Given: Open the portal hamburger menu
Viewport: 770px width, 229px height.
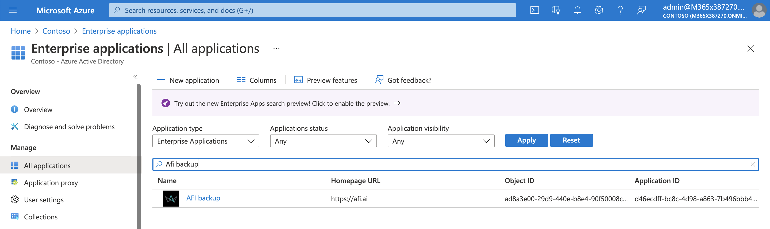Looking at the screenshot, I should tap(13, 10).
